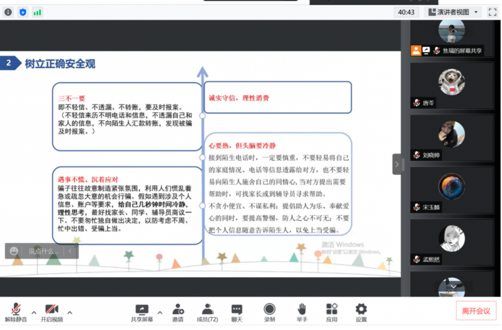The height and width of the screenshot is (330, 502).
Task: Open the green network signal indicator
Action: point(37,12)
